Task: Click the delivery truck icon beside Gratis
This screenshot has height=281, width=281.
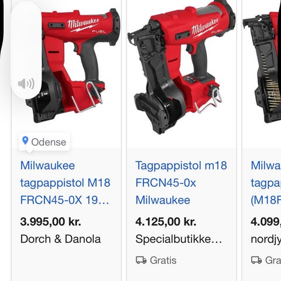Action: (141, 260)
